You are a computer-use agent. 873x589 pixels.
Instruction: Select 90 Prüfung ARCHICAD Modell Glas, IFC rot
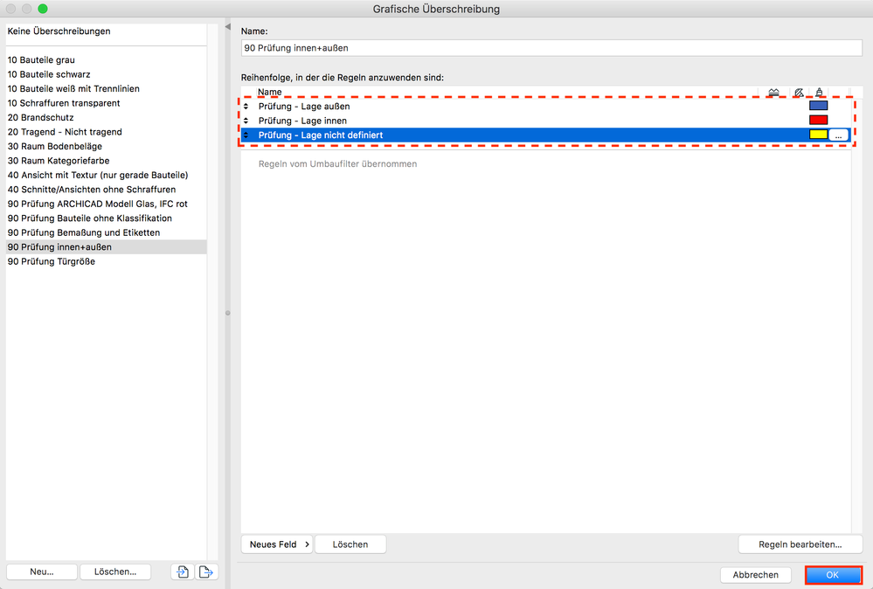click(x=107, y=204)
